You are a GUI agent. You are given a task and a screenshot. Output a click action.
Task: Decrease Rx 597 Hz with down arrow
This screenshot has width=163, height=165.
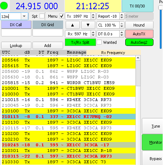click(93, 35)
